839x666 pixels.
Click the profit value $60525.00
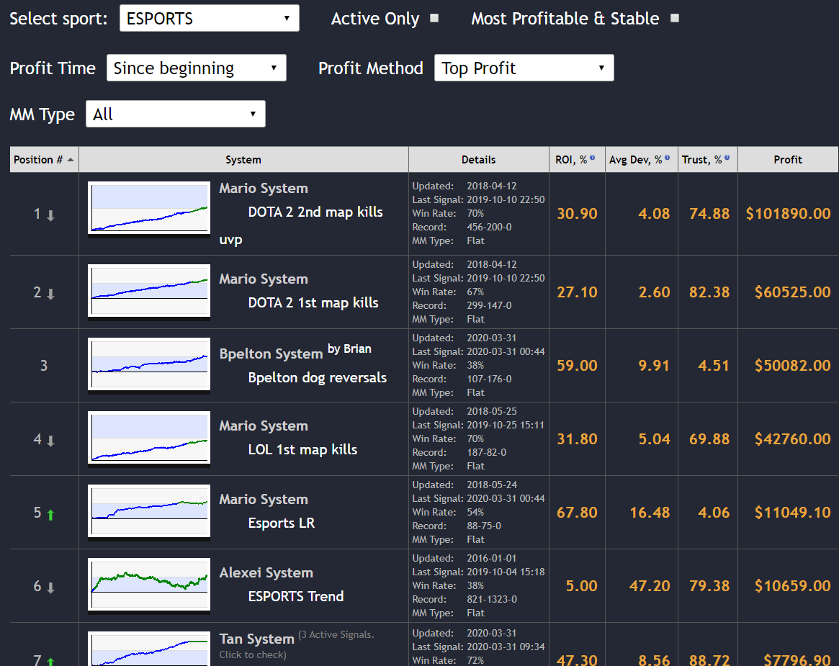click(792, 292)
